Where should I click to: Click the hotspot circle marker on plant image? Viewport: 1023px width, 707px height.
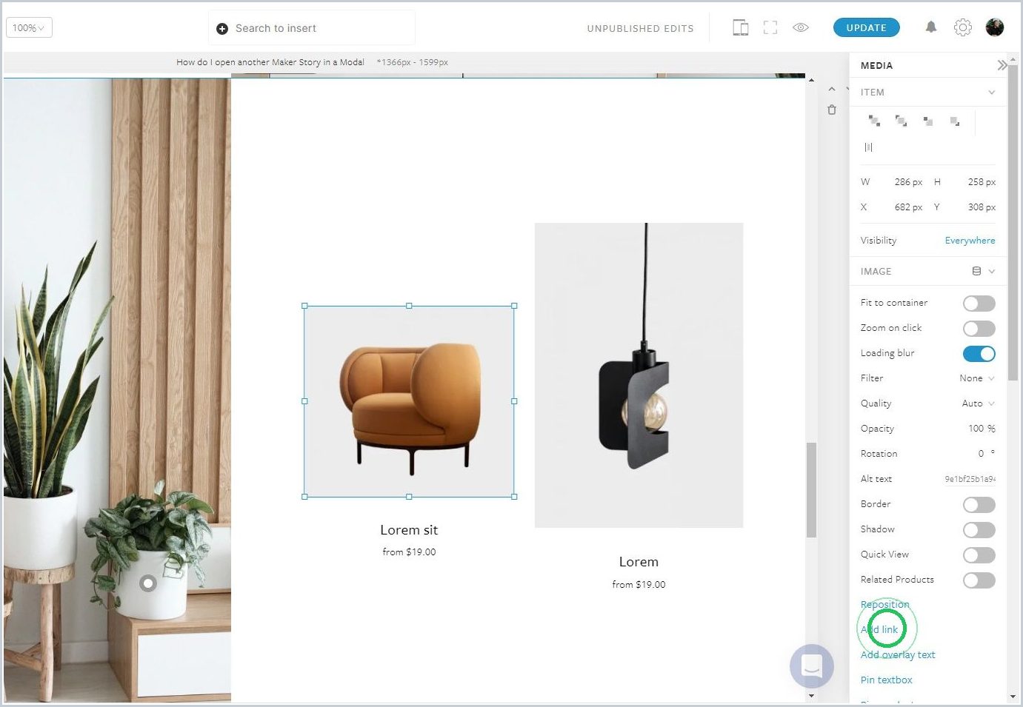[148, 583]
